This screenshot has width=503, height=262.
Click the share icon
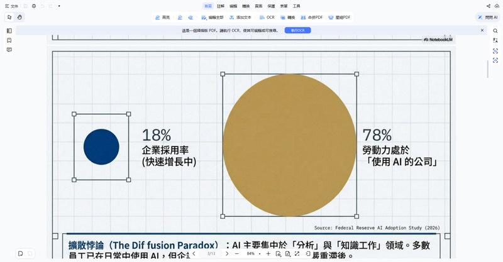click(x=489, y=6)
